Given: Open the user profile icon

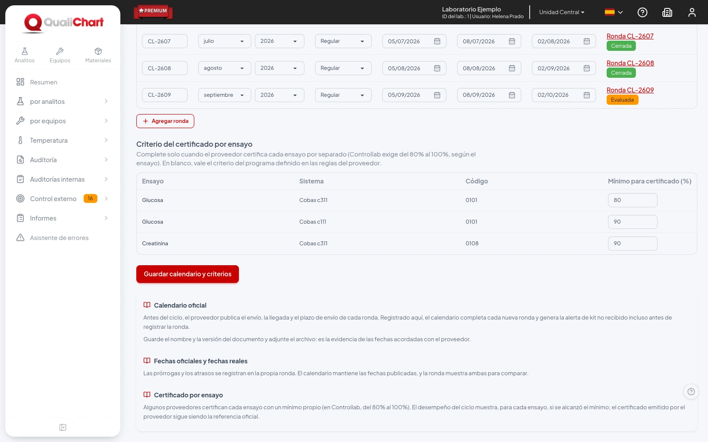Looking at the screenshot, I should tap(692, 12).
